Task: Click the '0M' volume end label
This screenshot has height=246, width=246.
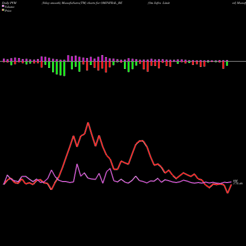Action: (x=235, y=181)
